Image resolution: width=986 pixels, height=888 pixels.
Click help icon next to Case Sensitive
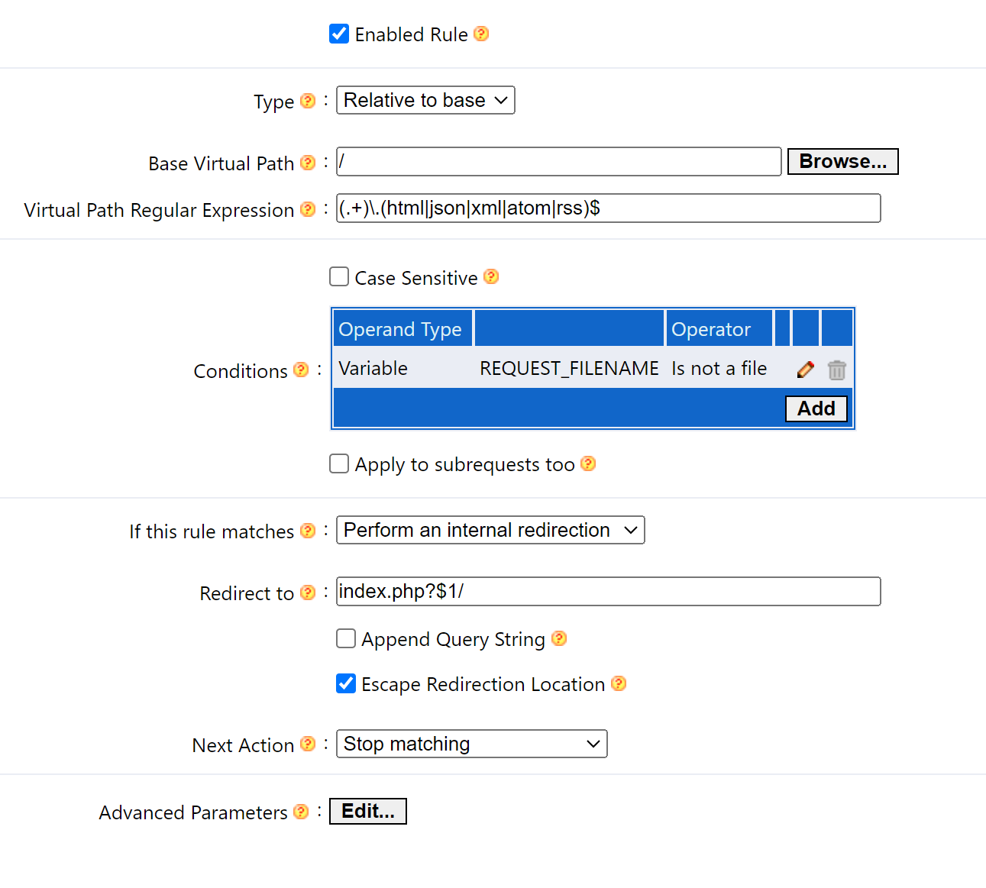click(492, 276)
